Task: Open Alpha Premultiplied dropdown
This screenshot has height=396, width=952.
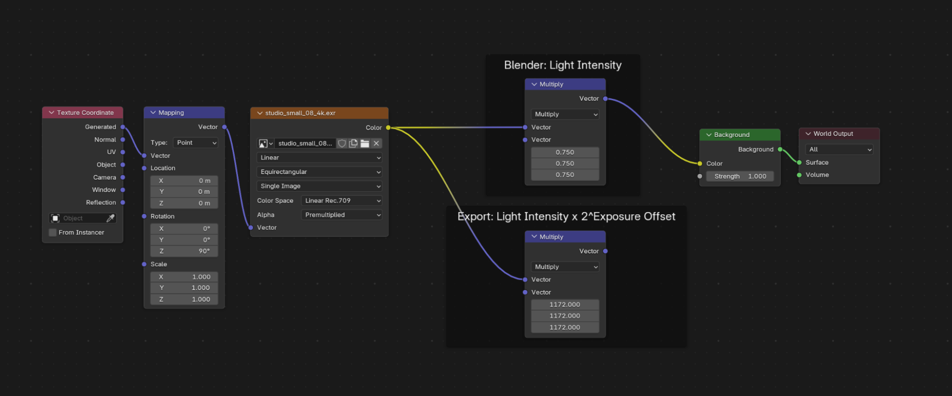Action: coord(341,215)
